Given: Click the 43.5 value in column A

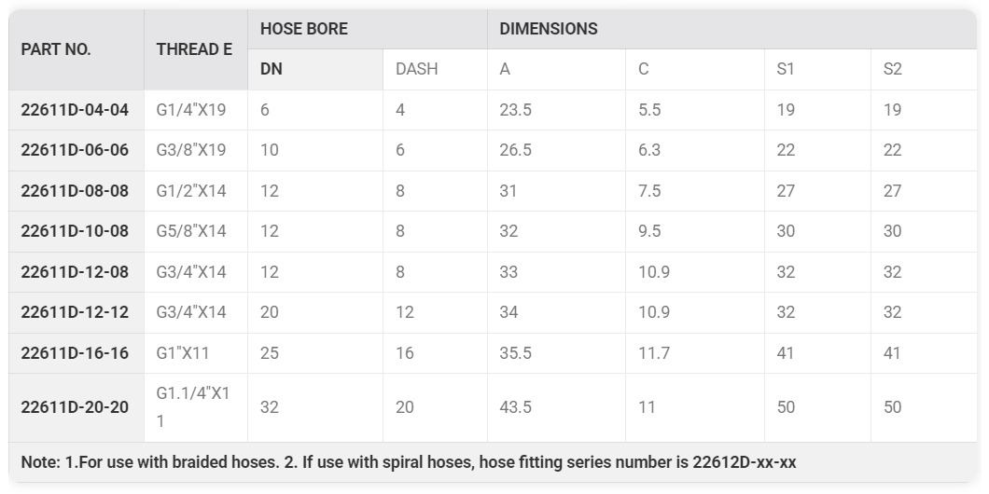Looking at the screenshot, I should pyautogui.click(x=515, y=407).
